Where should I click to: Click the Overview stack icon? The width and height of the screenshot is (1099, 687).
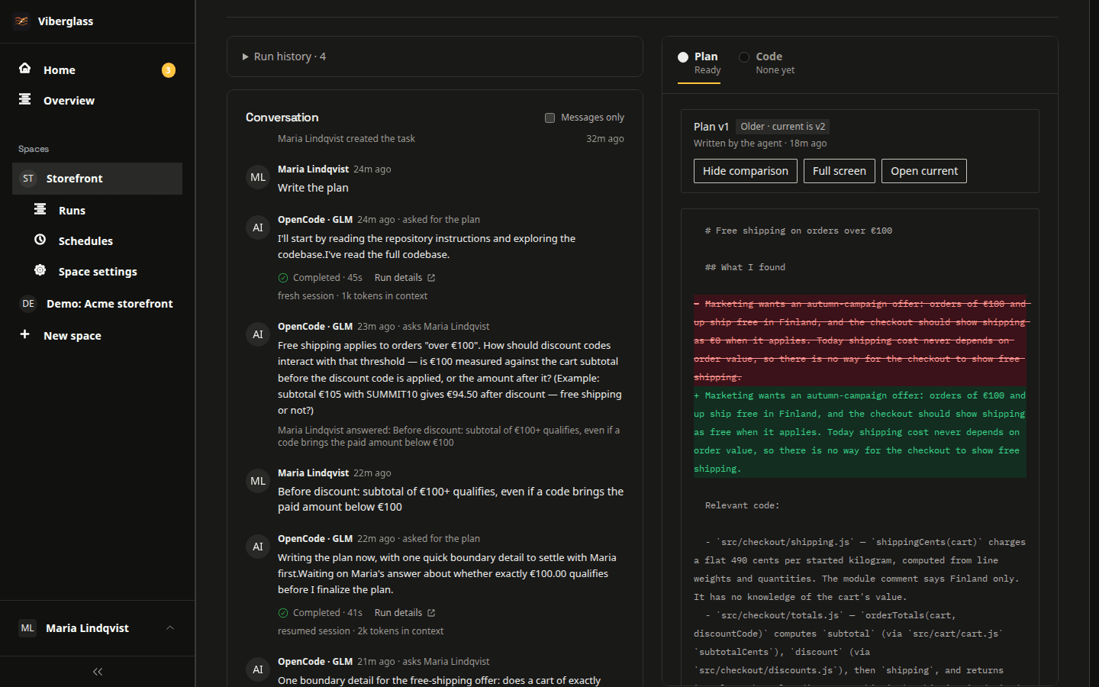(25, 99)
